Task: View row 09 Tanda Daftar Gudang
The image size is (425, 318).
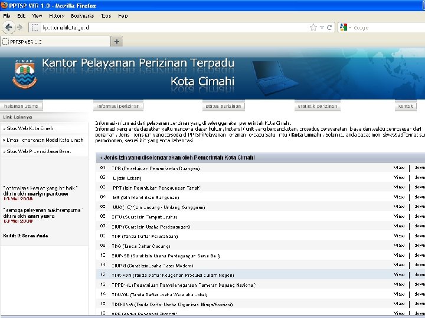Action: (399, 246)
